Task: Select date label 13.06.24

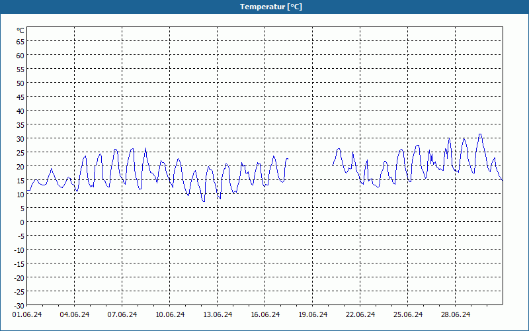Action: [x=218, y=315]
